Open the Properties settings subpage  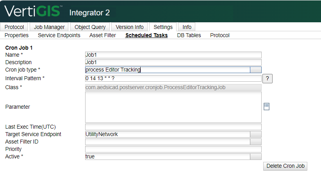point(16,35)
